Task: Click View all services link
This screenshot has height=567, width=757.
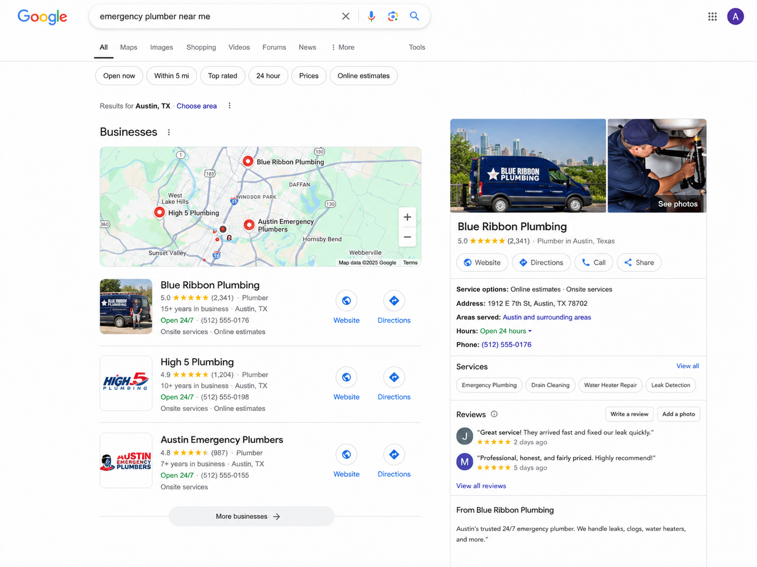Action: click(687, 366)
